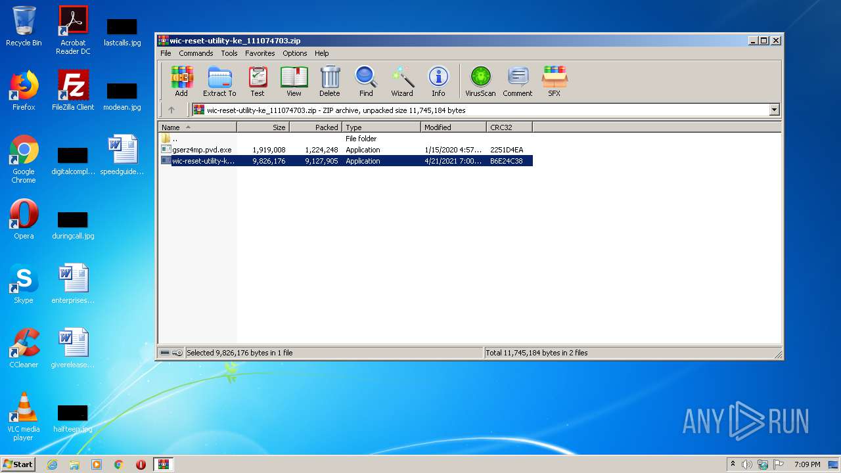Open the archive Comment tool
This screenshot has height=473, width=841.
click(518, 81)
